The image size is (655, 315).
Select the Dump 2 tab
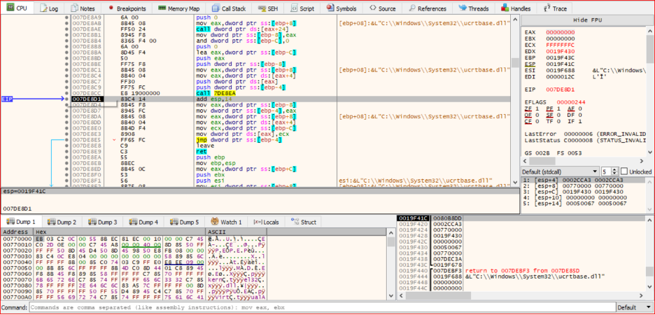62,222
